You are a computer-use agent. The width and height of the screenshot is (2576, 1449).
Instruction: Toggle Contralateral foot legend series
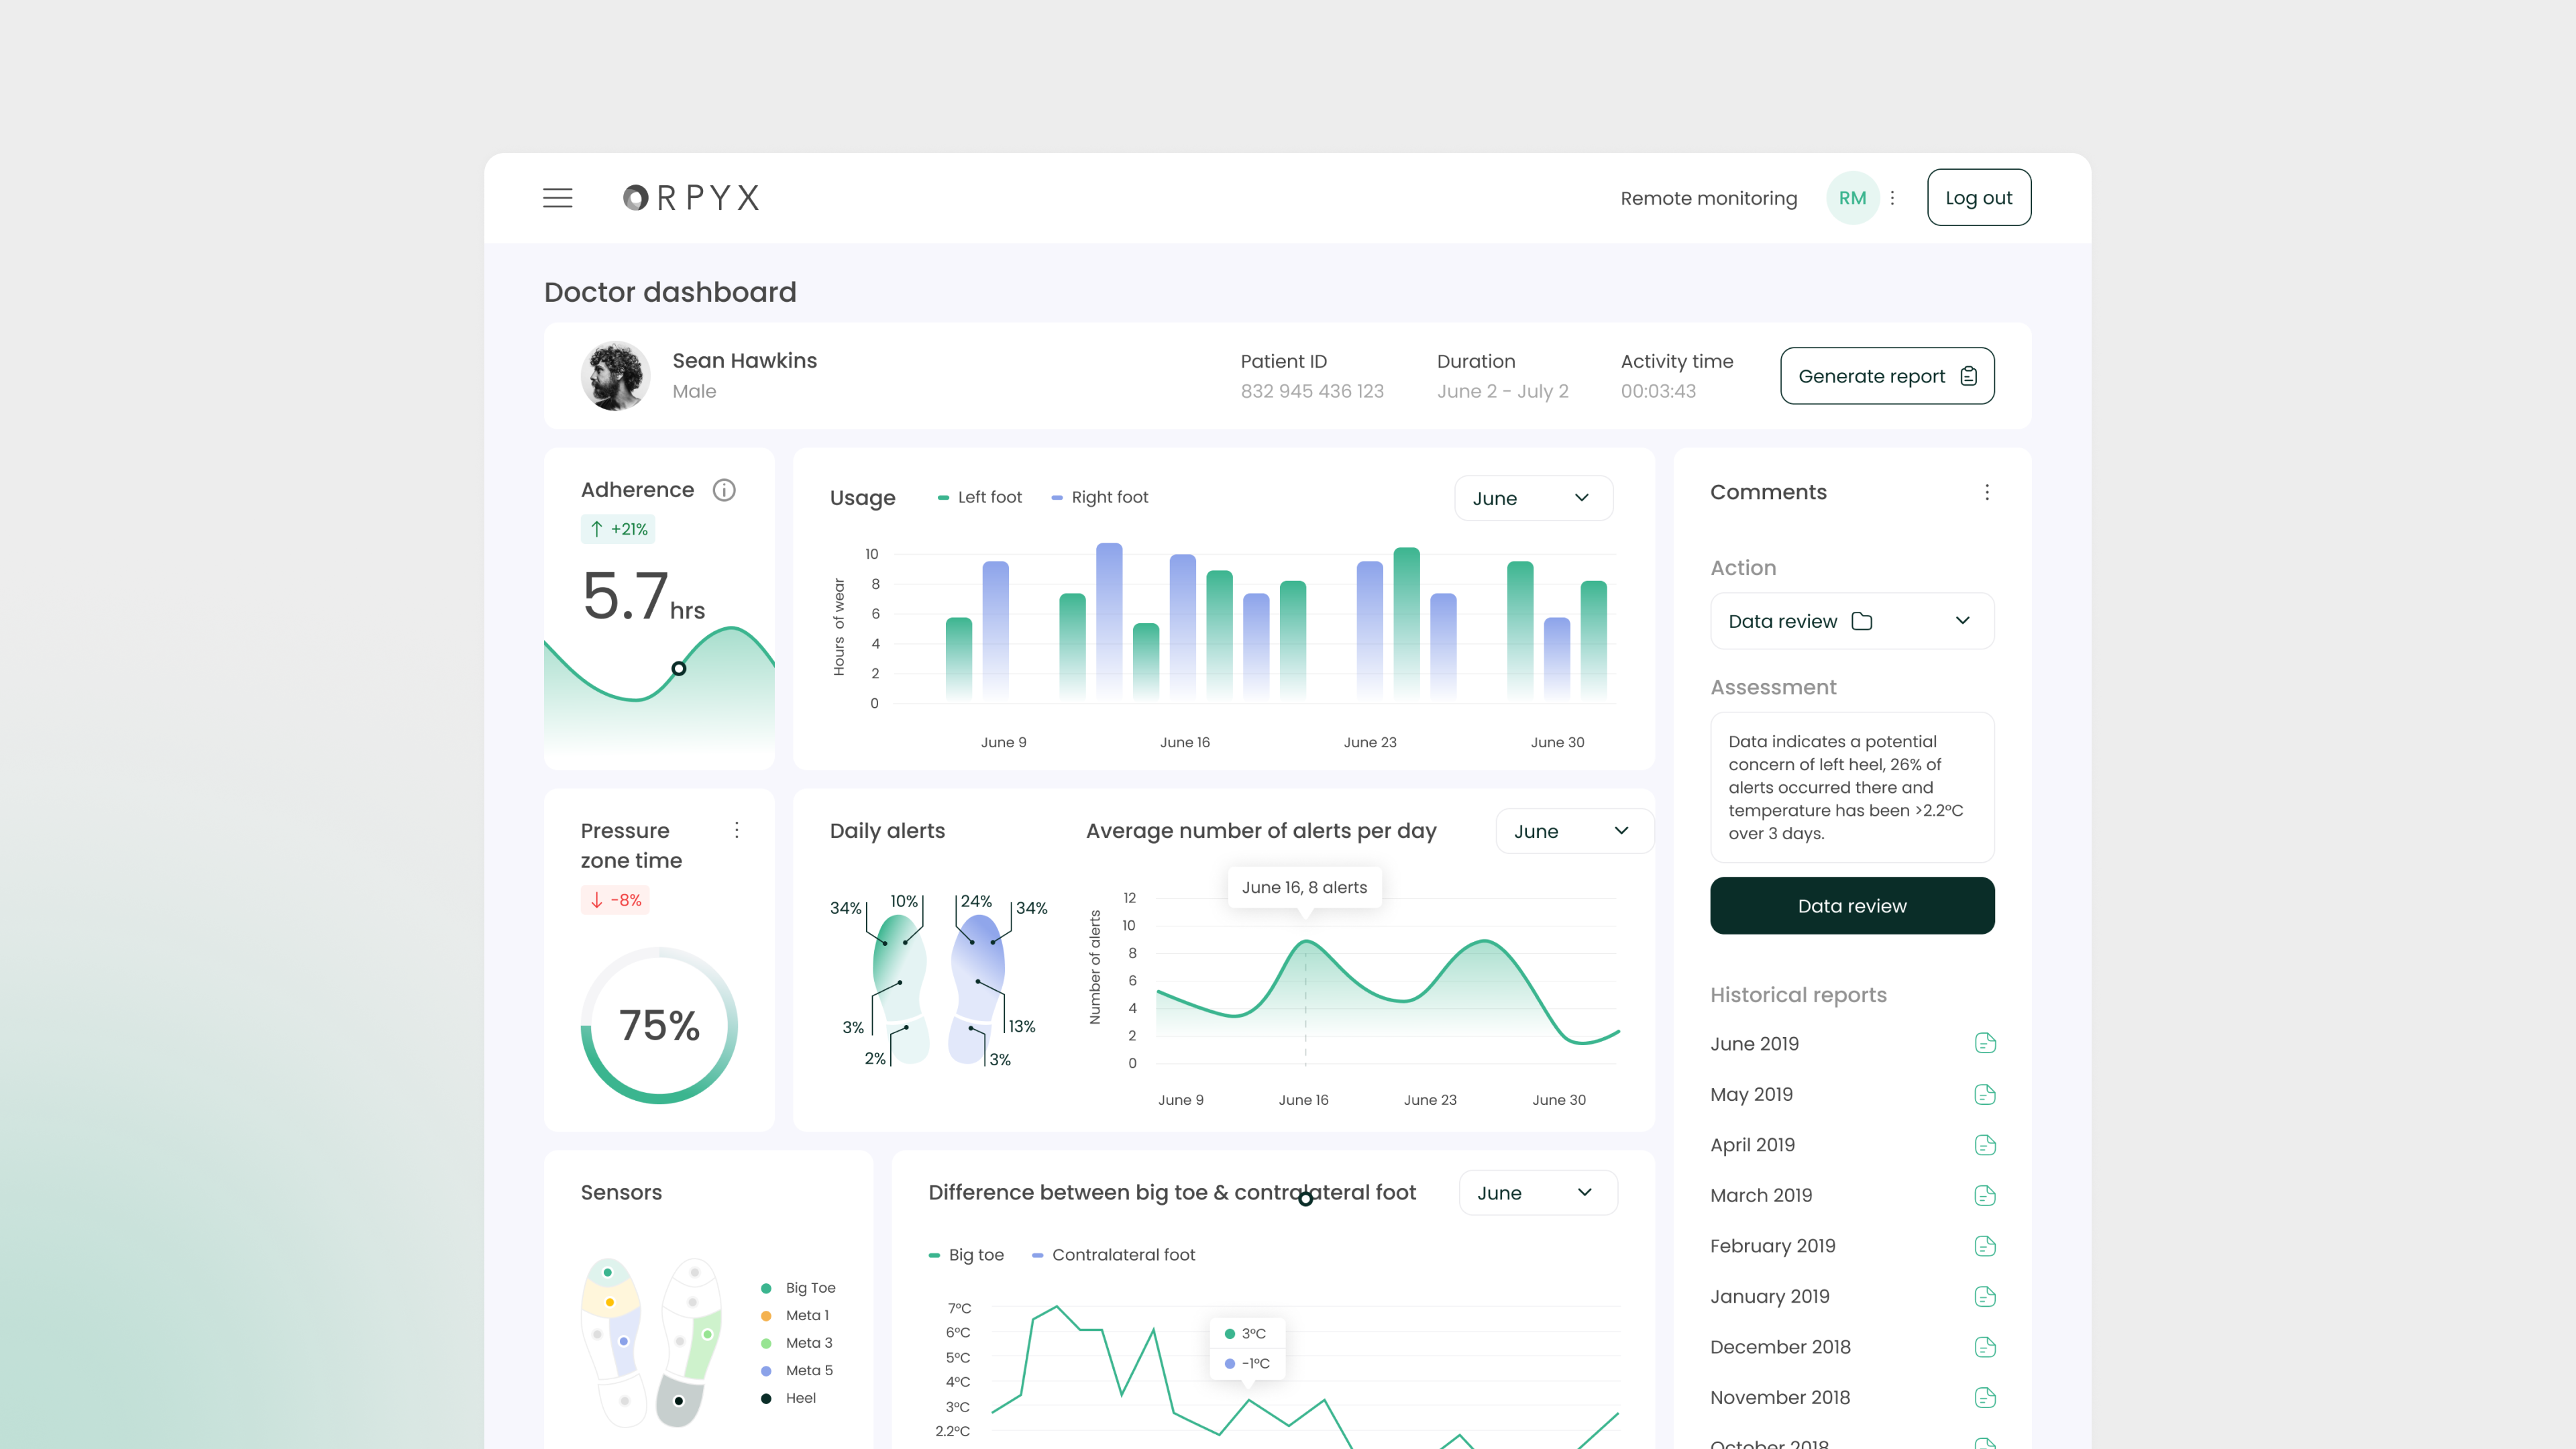1113,1255
